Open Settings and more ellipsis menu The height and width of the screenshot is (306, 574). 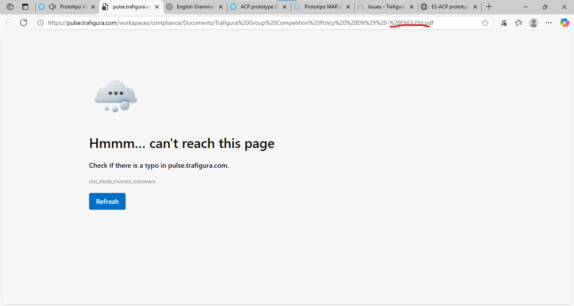(x=549, y=23)
